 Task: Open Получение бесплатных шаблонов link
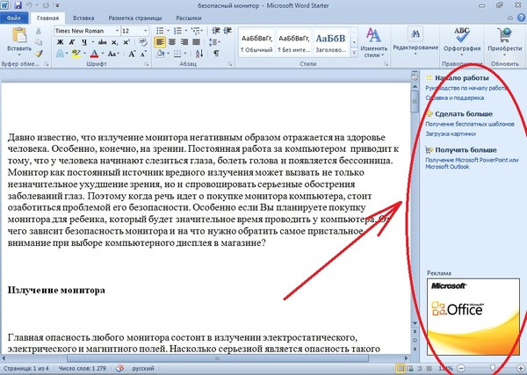470,124
